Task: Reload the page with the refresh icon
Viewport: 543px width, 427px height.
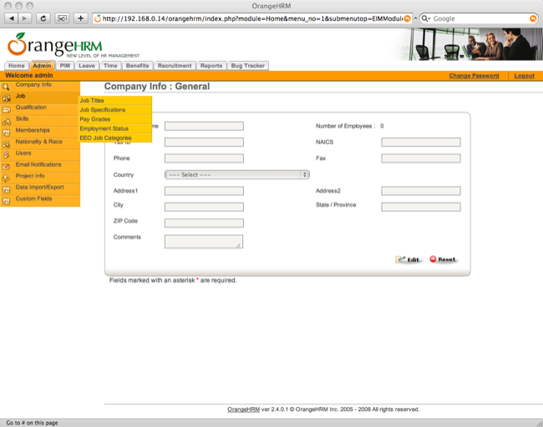Action: [43, 18]
